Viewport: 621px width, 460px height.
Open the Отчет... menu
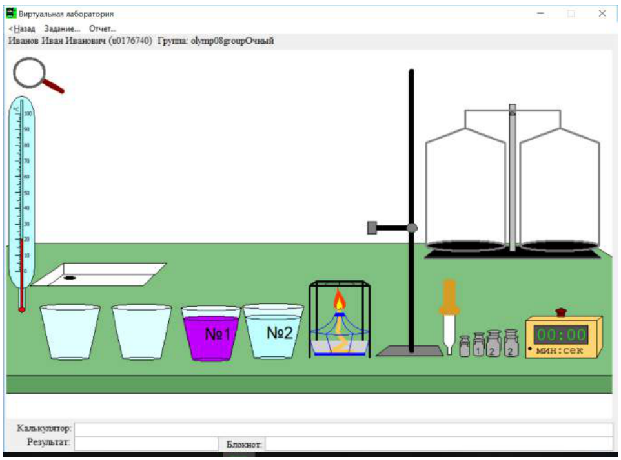pos(103,28)
